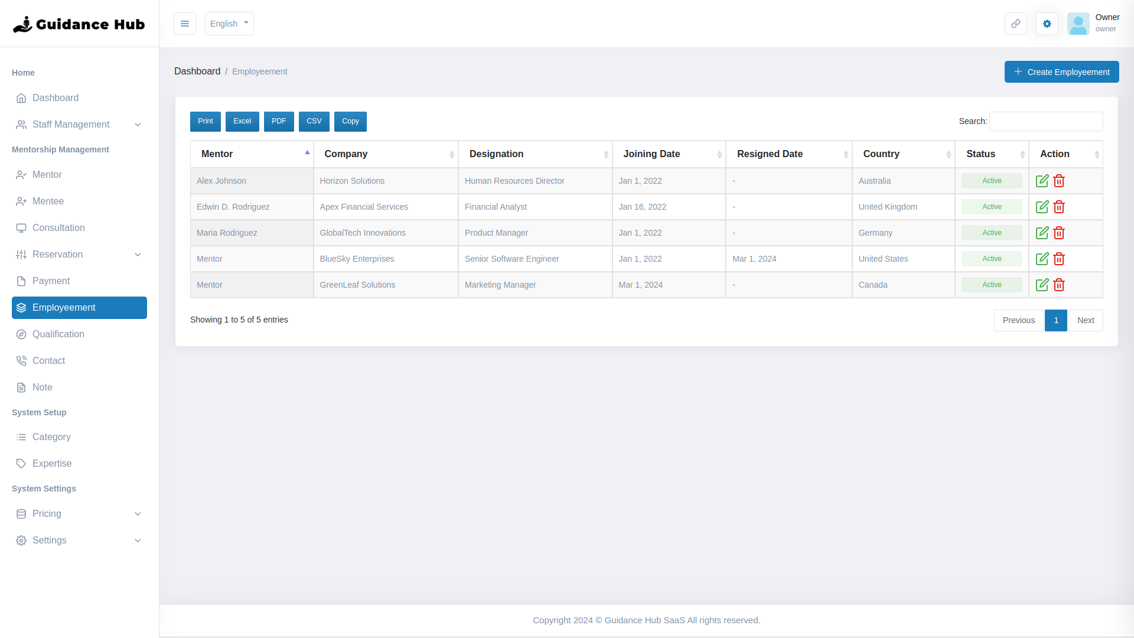1134x638 pixels.
Task: Click the Consultation monitor icon
Action: 21,227
